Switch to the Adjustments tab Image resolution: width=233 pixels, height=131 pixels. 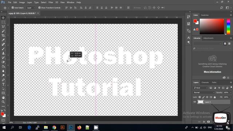(208, 38)
